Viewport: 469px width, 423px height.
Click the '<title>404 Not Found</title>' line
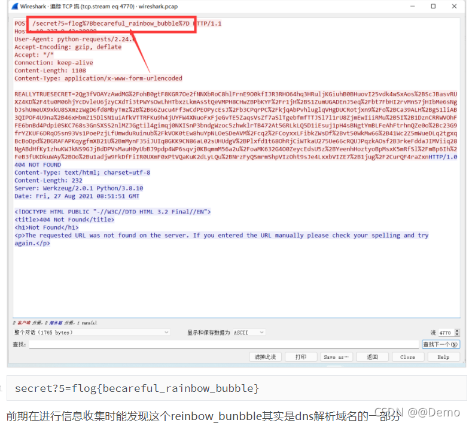[65, 220]
